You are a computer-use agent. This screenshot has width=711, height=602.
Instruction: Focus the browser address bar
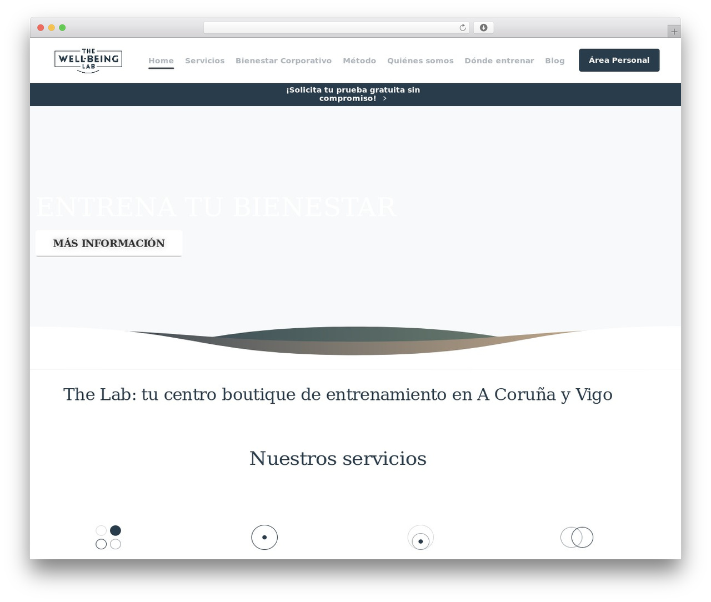coord(337,28)
